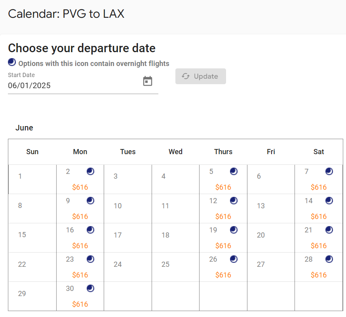Choose the $616 fare on June 16
This screenshot has height=317, width=346.
pos(80,246)
